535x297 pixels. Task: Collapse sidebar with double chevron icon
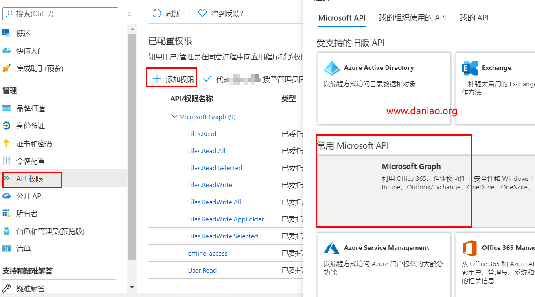[128, 14]
